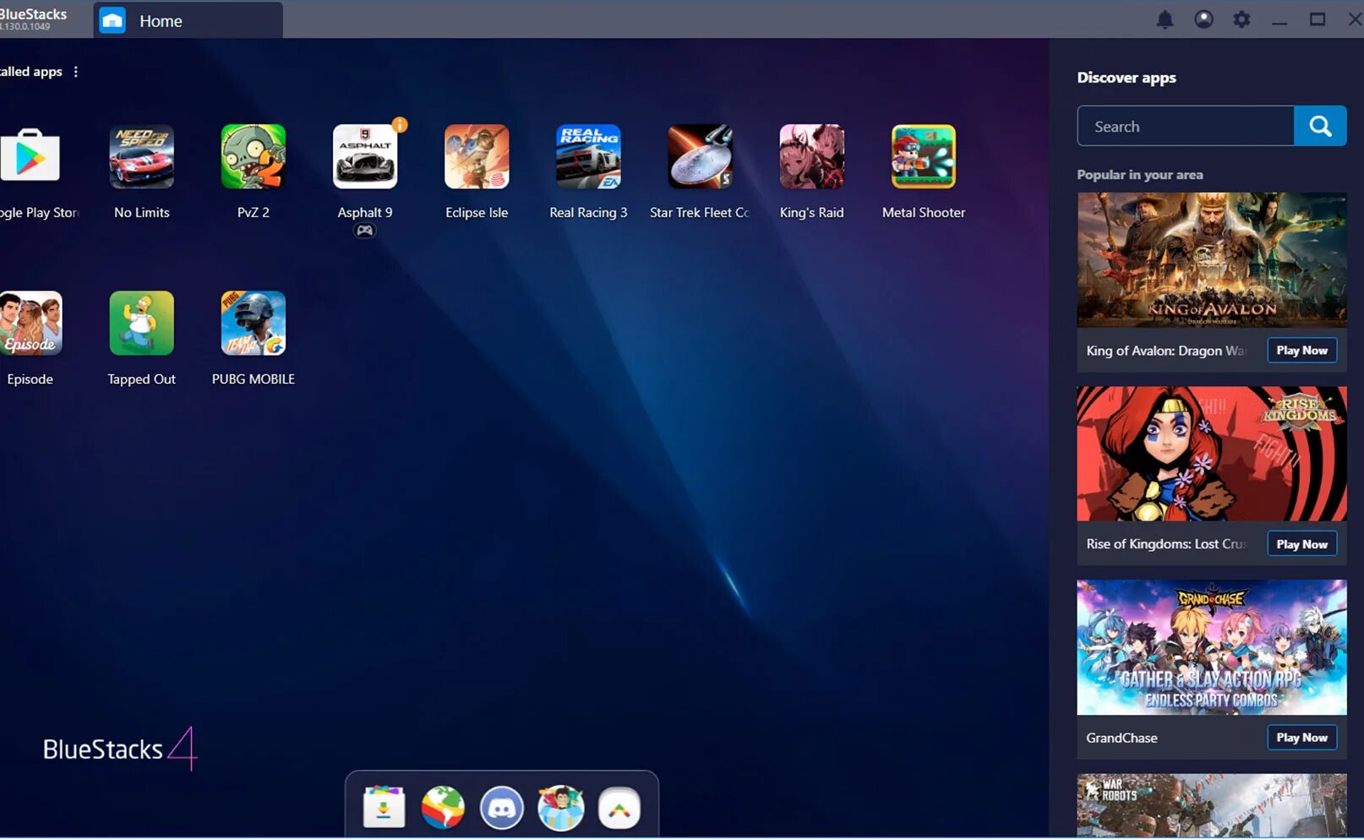Click the gamepad icon below Asphalt 9
This screenshot has width=1364, height=840.
click(x=364, y=231)
